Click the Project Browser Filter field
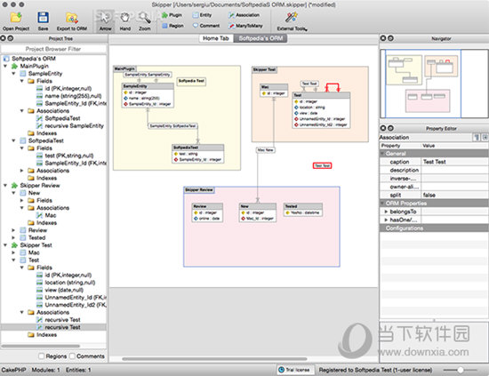 [x=53, y=49]
